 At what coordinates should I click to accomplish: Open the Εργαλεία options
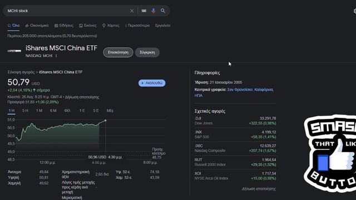pyautogui.click(x=163, y=26)
